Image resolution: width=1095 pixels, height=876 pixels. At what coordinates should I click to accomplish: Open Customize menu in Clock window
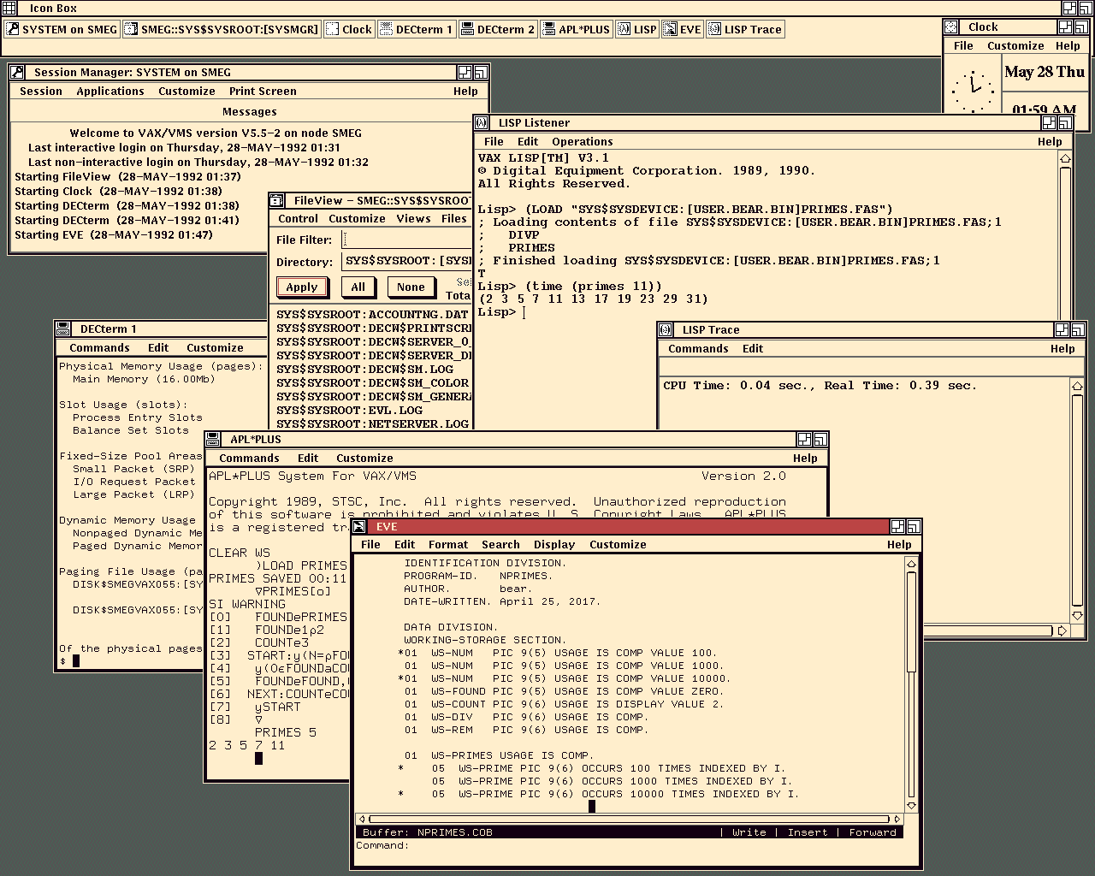(1015, 46)
